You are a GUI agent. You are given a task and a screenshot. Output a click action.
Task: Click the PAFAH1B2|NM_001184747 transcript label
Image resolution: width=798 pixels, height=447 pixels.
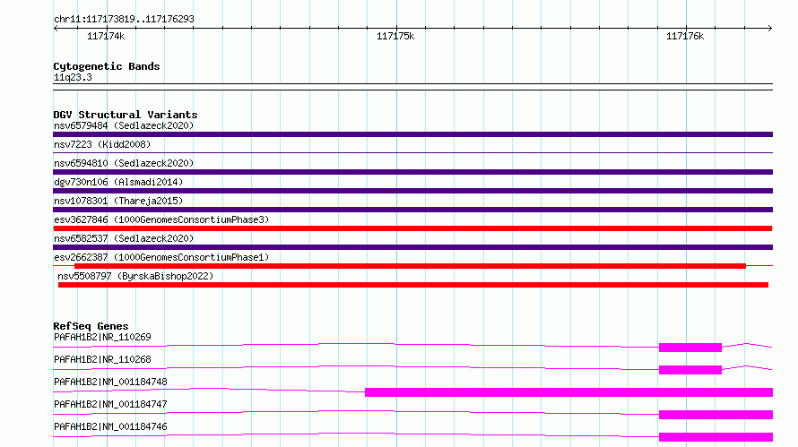[110, 404]
